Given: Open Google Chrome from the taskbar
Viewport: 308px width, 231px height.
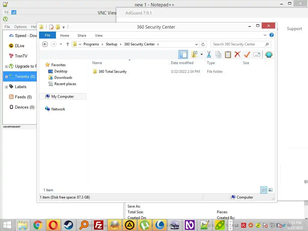Looking at the screenshot, I should tap(38, 225).
